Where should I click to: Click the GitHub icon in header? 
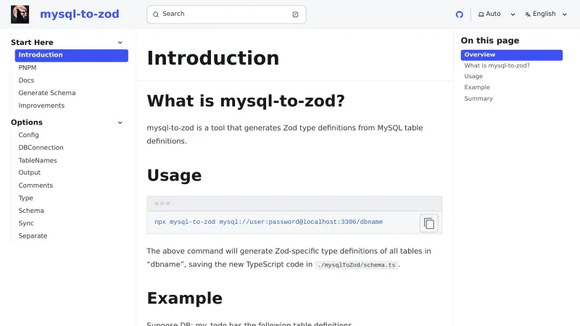click(x=459, y=14)
